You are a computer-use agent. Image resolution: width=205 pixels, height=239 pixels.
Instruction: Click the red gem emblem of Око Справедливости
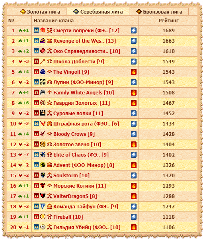coord(43,51)
